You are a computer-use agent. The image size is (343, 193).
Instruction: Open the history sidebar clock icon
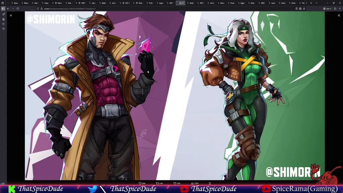[x=3, y=24]
